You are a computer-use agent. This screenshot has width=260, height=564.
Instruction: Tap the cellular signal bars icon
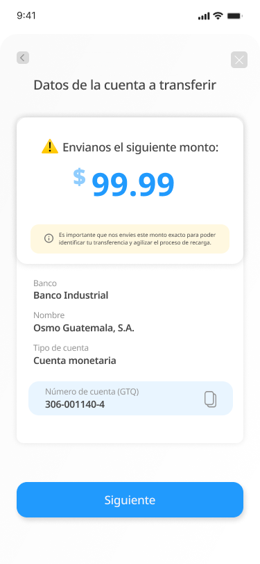pos(204,16)
